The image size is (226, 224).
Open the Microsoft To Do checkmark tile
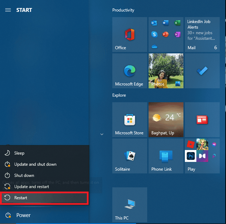(x=202, y=71)
